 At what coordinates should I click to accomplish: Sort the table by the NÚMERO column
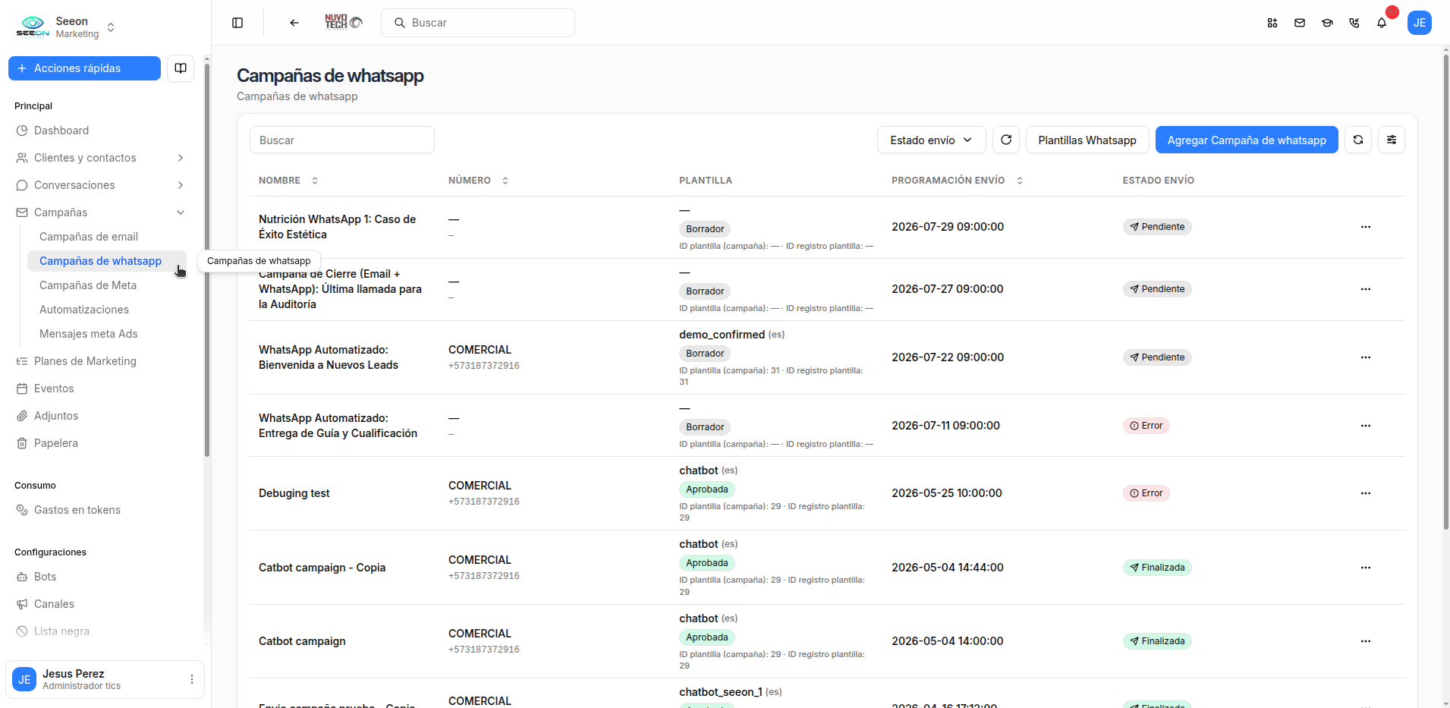pos(478,181)
